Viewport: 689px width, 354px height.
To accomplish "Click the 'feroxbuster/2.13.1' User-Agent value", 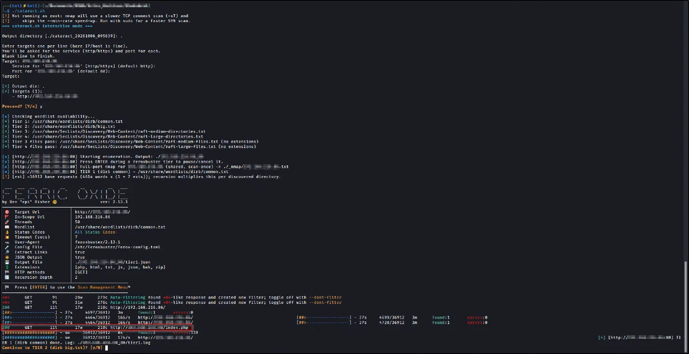I will [x=97, y=242].
